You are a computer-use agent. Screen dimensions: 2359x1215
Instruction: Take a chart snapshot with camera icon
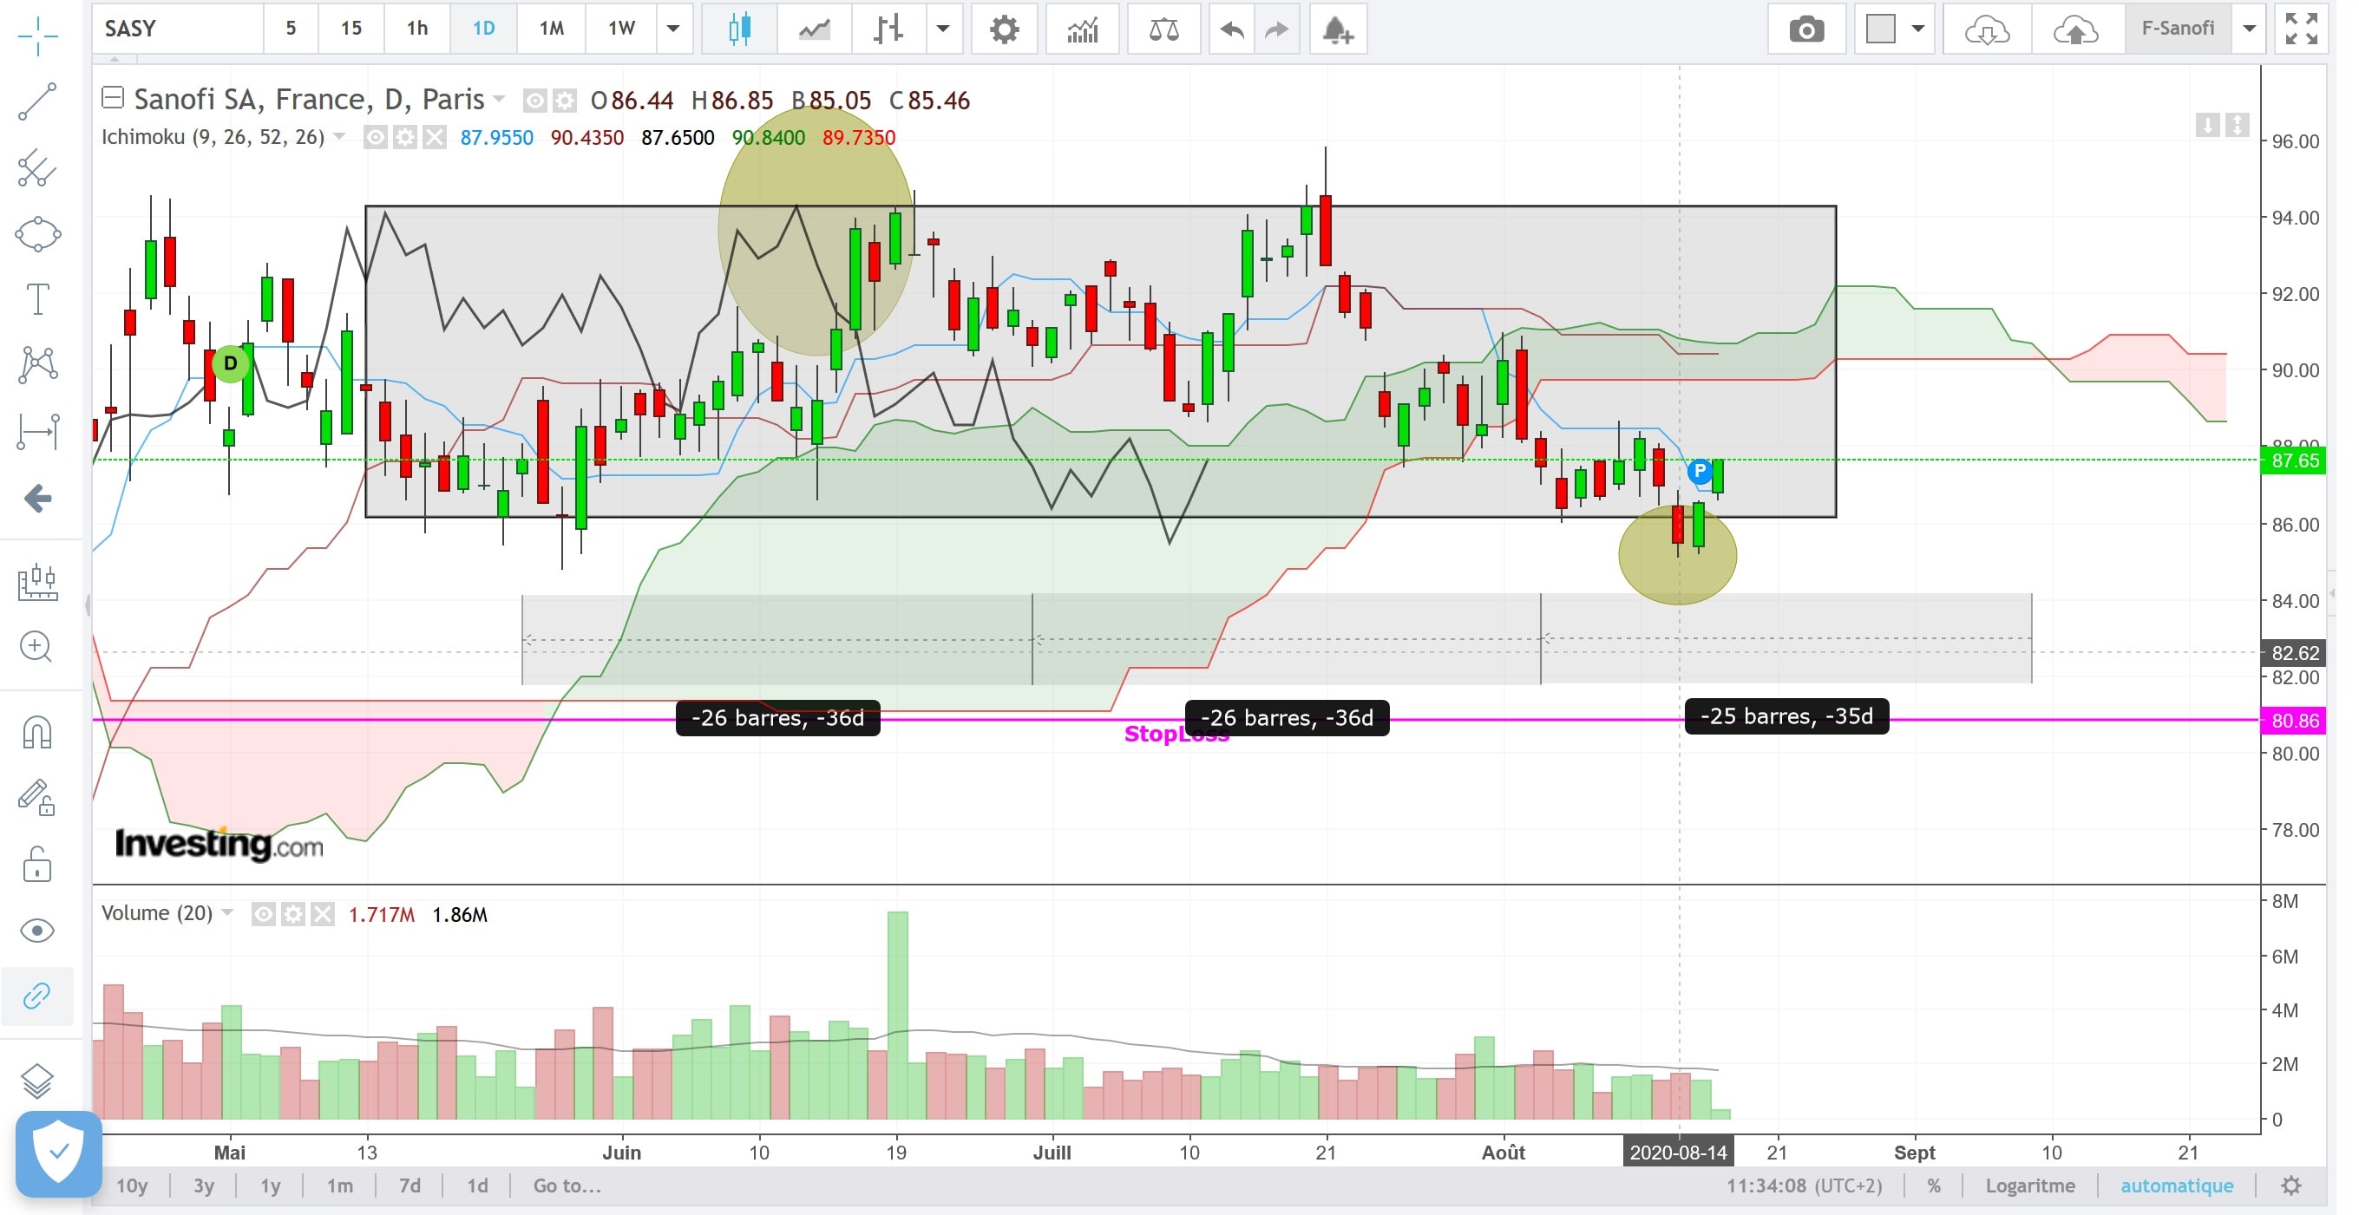click(1807, 30)
